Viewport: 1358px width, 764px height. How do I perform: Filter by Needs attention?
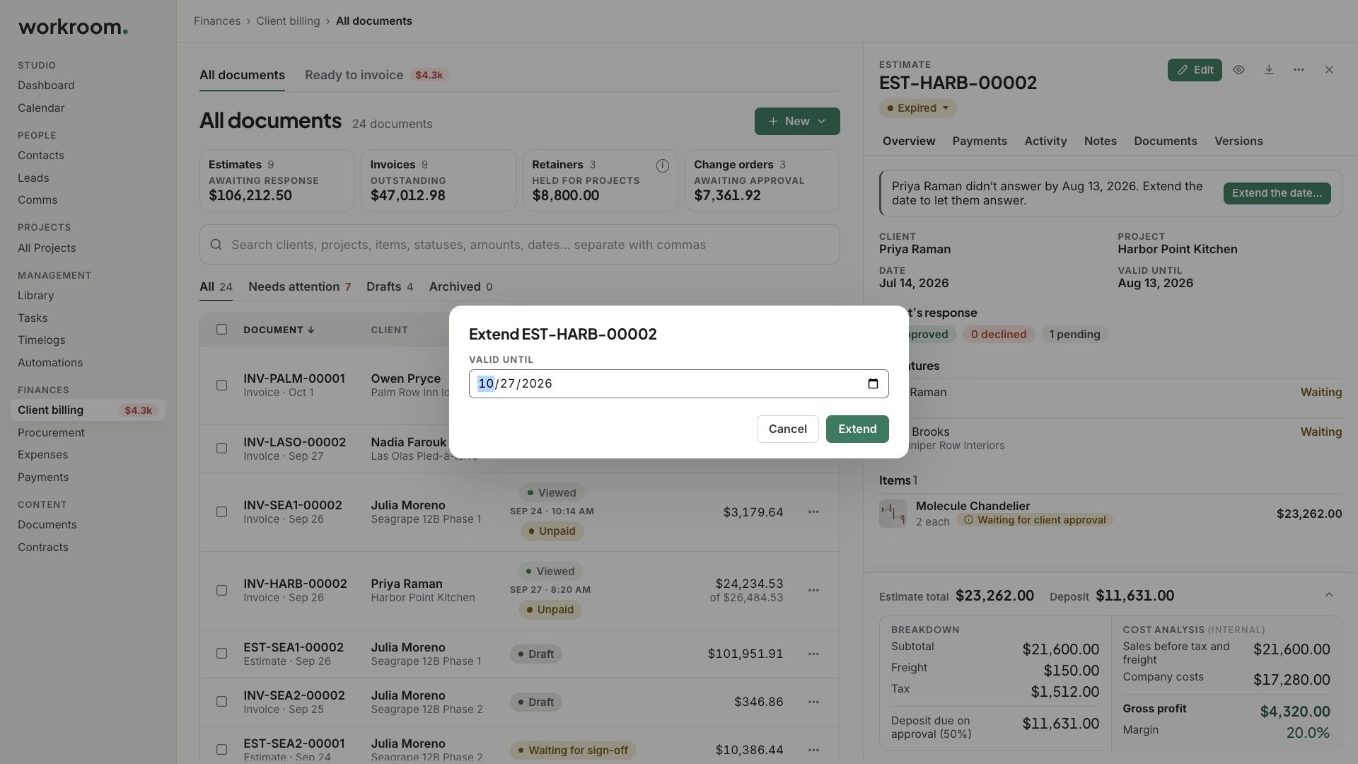299,286
